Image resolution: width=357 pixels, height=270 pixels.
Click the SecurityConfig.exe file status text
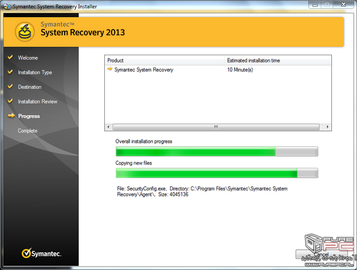click(x=202, y=191)
